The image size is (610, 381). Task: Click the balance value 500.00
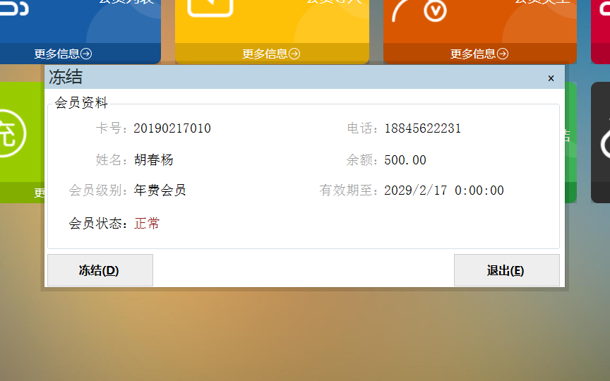pyautogui.click(x=405, y=160)
